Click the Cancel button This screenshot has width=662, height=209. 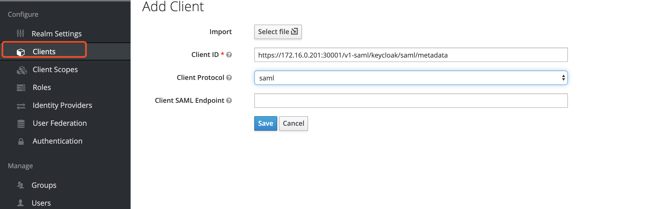click(293, 123)
